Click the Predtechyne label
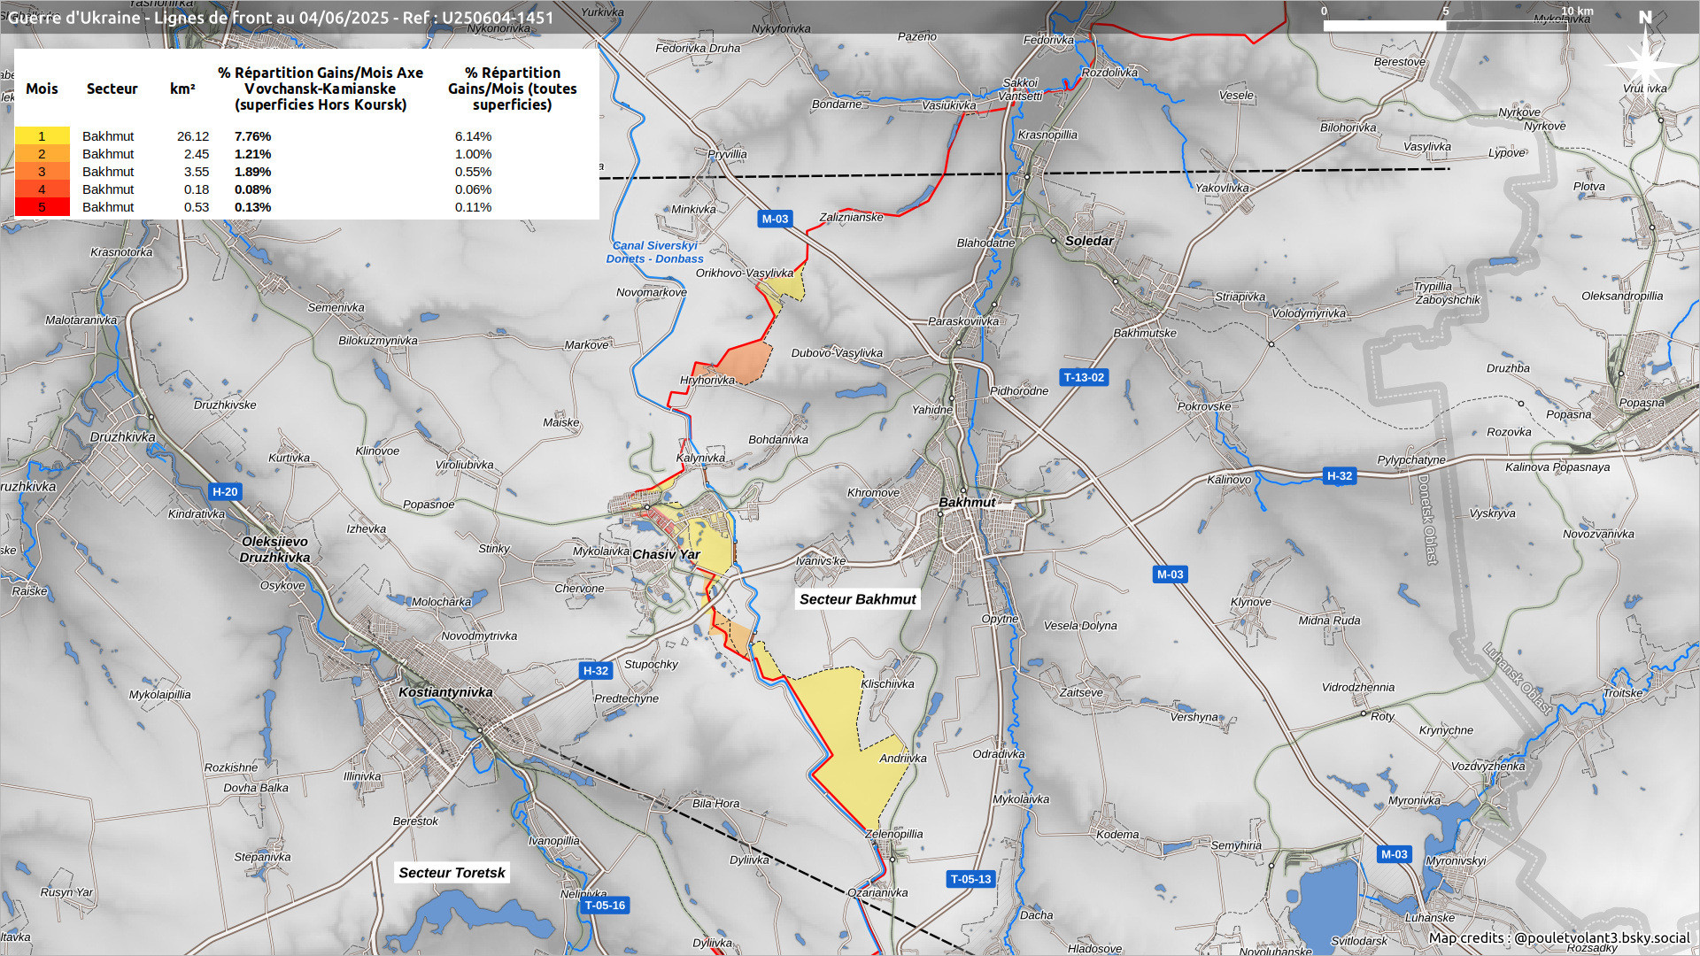Viewport: 1700px width, 956px height. (626, 698)
